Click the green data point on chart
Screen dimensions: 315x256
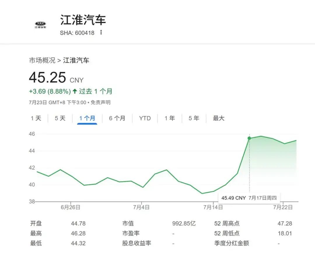tap(249, 138)
